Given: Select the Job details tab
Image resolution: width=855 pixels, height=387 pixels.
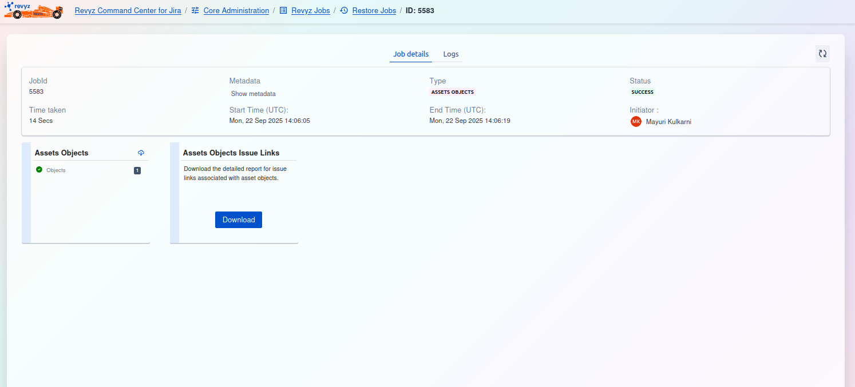Looking at the screenshot, I should pos(410,54).
